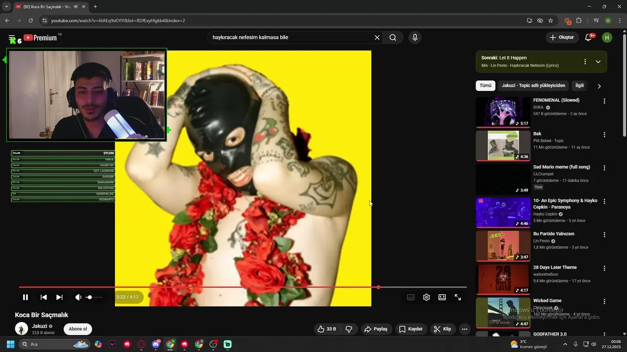Image resolution: width=627 pixels, height=352 pixels.
Task: Open playlist options three-dot menu
Action: pyautogui.click(x=585, y=62)
